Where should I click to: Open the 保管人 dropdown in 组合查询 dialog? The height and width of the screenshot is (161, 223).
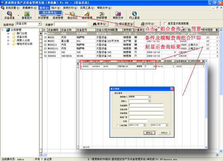149,101
